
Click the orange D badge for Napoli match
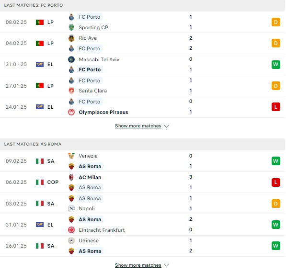coord(275,204)
